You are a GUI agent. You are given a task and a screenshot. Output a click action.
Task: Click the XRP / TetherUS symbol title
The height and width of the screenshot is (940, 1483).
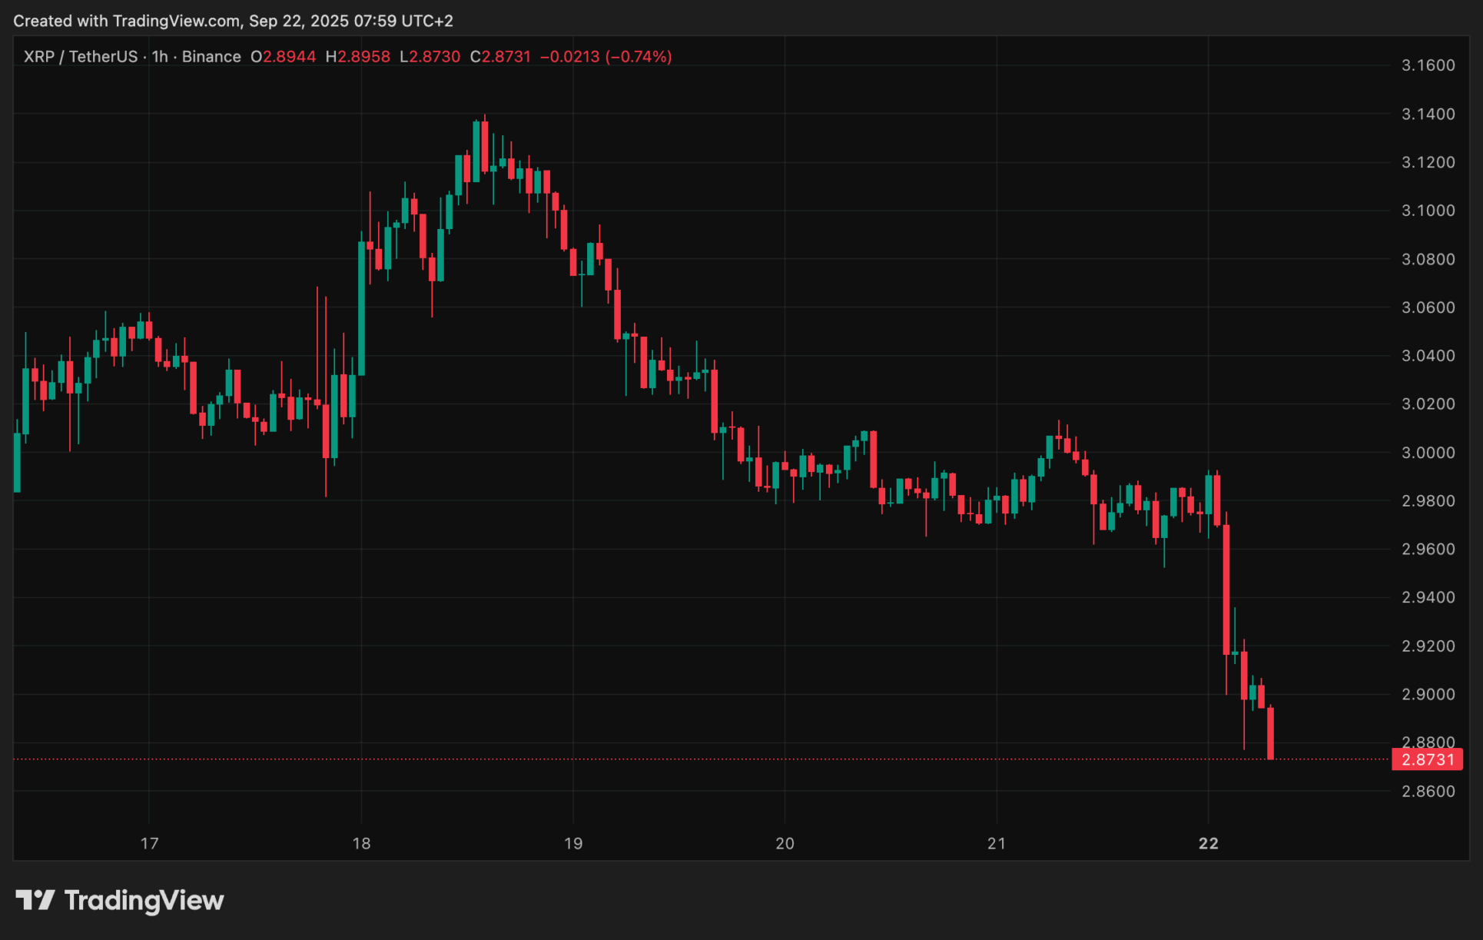[x=81, y=57]
